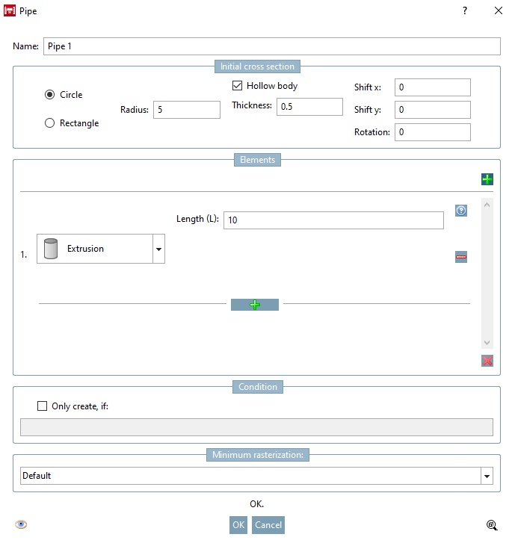The width and height of the screenshot is (515, 546).
Task: Cancel the Pipe dialog
Action: click(268, 525)
